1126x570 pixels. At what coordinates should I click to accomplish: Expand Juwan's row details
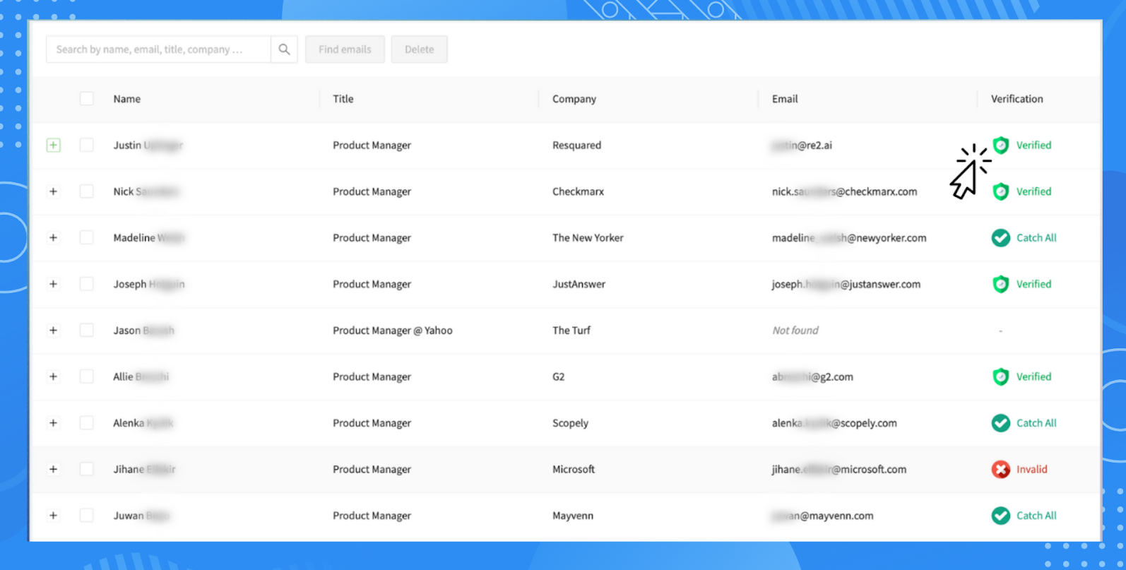tap(53, 516)
